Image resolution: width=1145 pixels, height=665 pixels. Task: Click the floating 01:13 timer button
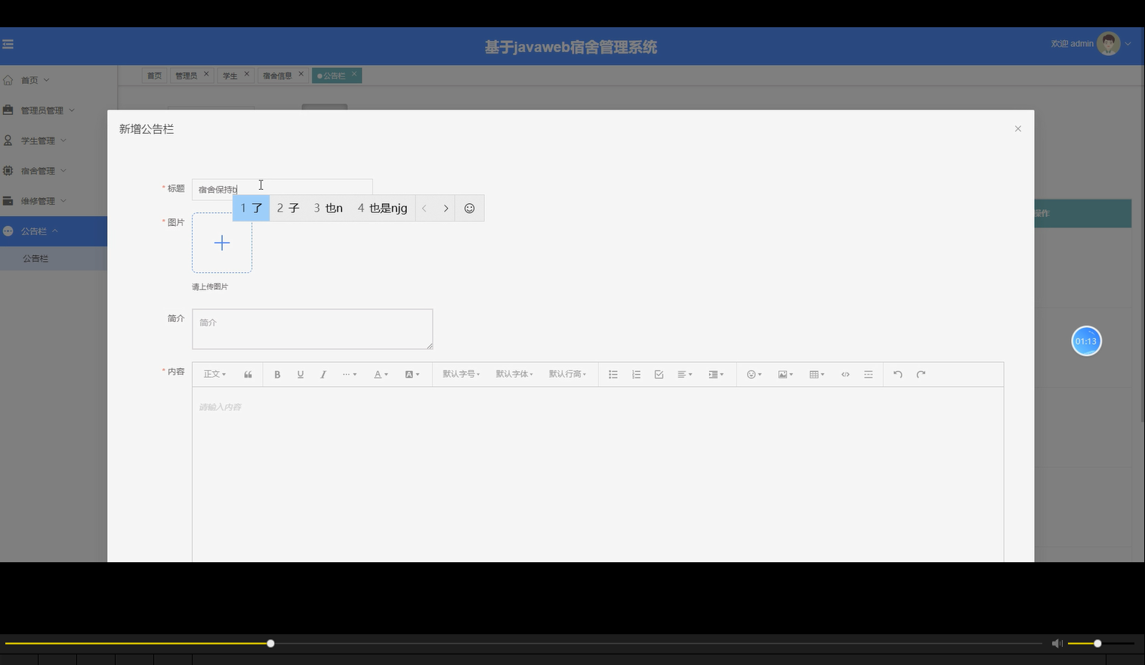click(x=1086, y=341)
